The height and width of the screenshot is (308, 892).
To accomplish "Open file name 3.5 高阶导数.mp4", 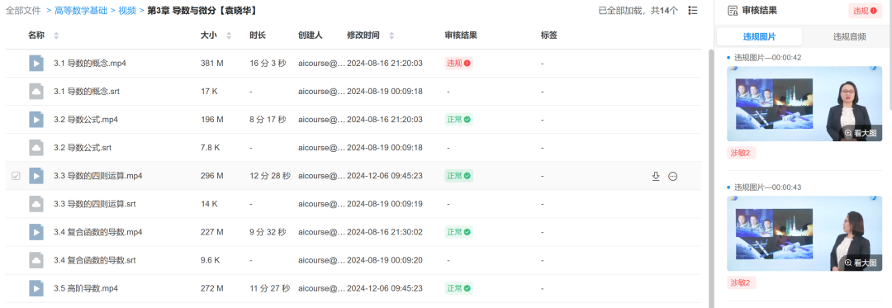I will [x=86, y=288].
